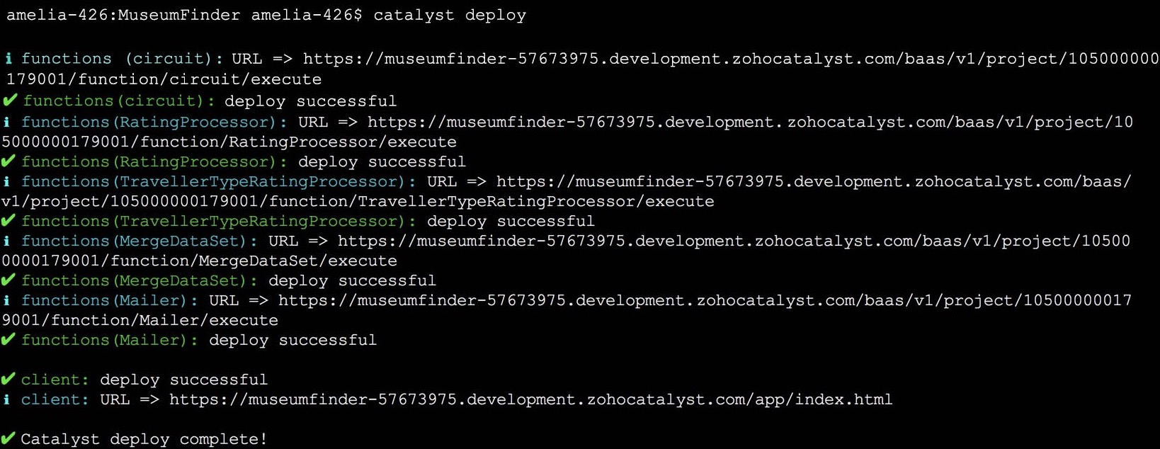Click the info icon before functions(RatingProcessor) URL
Viewport: 1160px width, 449px height.
pyautogui.click(x=7, y=122)
